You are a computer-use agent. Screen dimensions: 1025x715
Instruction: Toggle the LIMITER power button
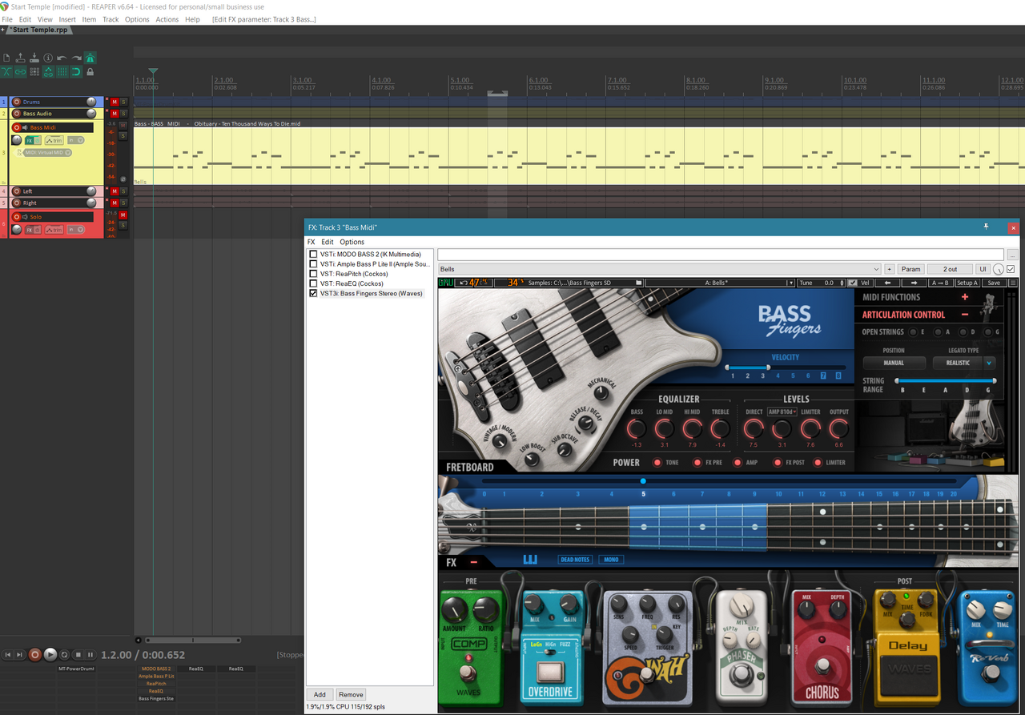tap(818, 463)
